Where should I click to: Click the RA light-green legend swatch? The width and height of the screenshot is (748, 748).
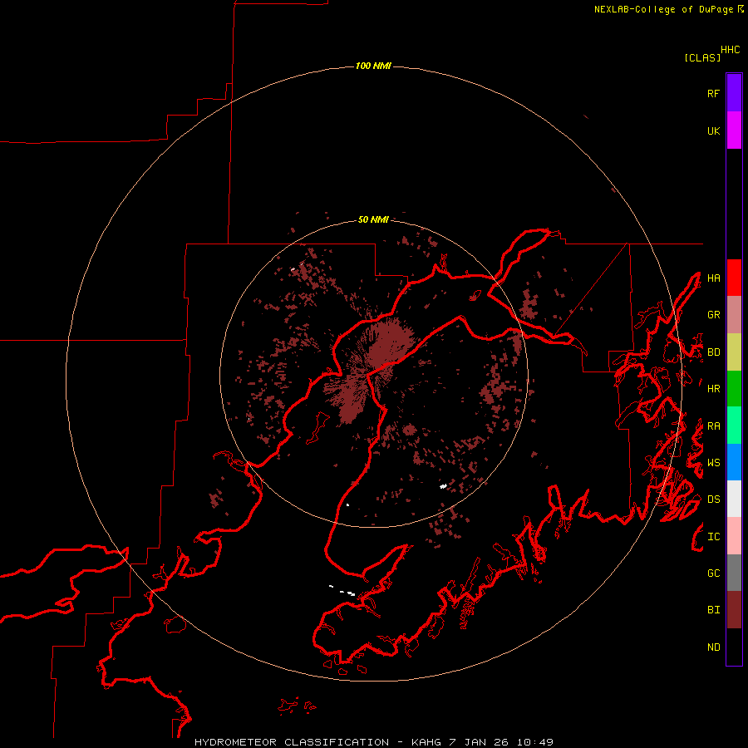tap(734, 426)
